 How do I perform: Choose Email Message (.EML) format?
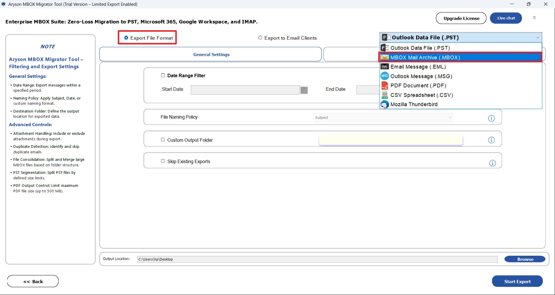coord(461,67)
